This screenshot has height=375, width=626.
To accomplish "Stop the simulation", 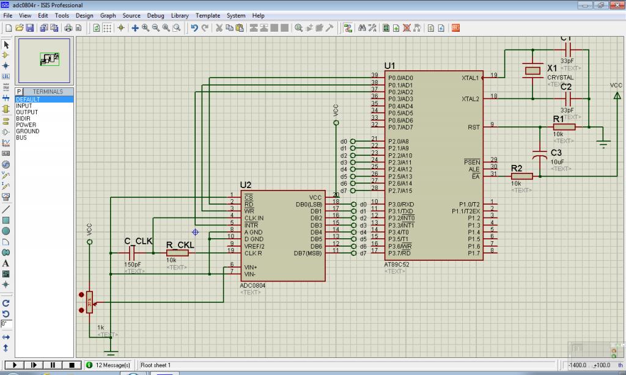I will (x=72, y=365).
